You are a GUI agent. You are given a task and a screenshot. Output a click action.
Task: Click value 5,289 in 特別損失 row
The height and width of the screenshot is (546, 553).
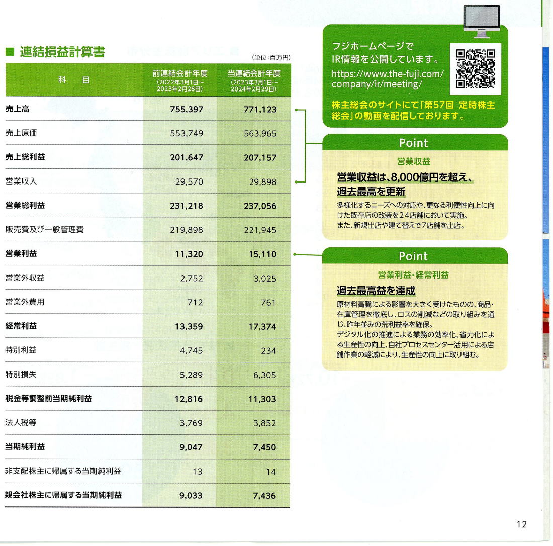(x=192, y=375)
